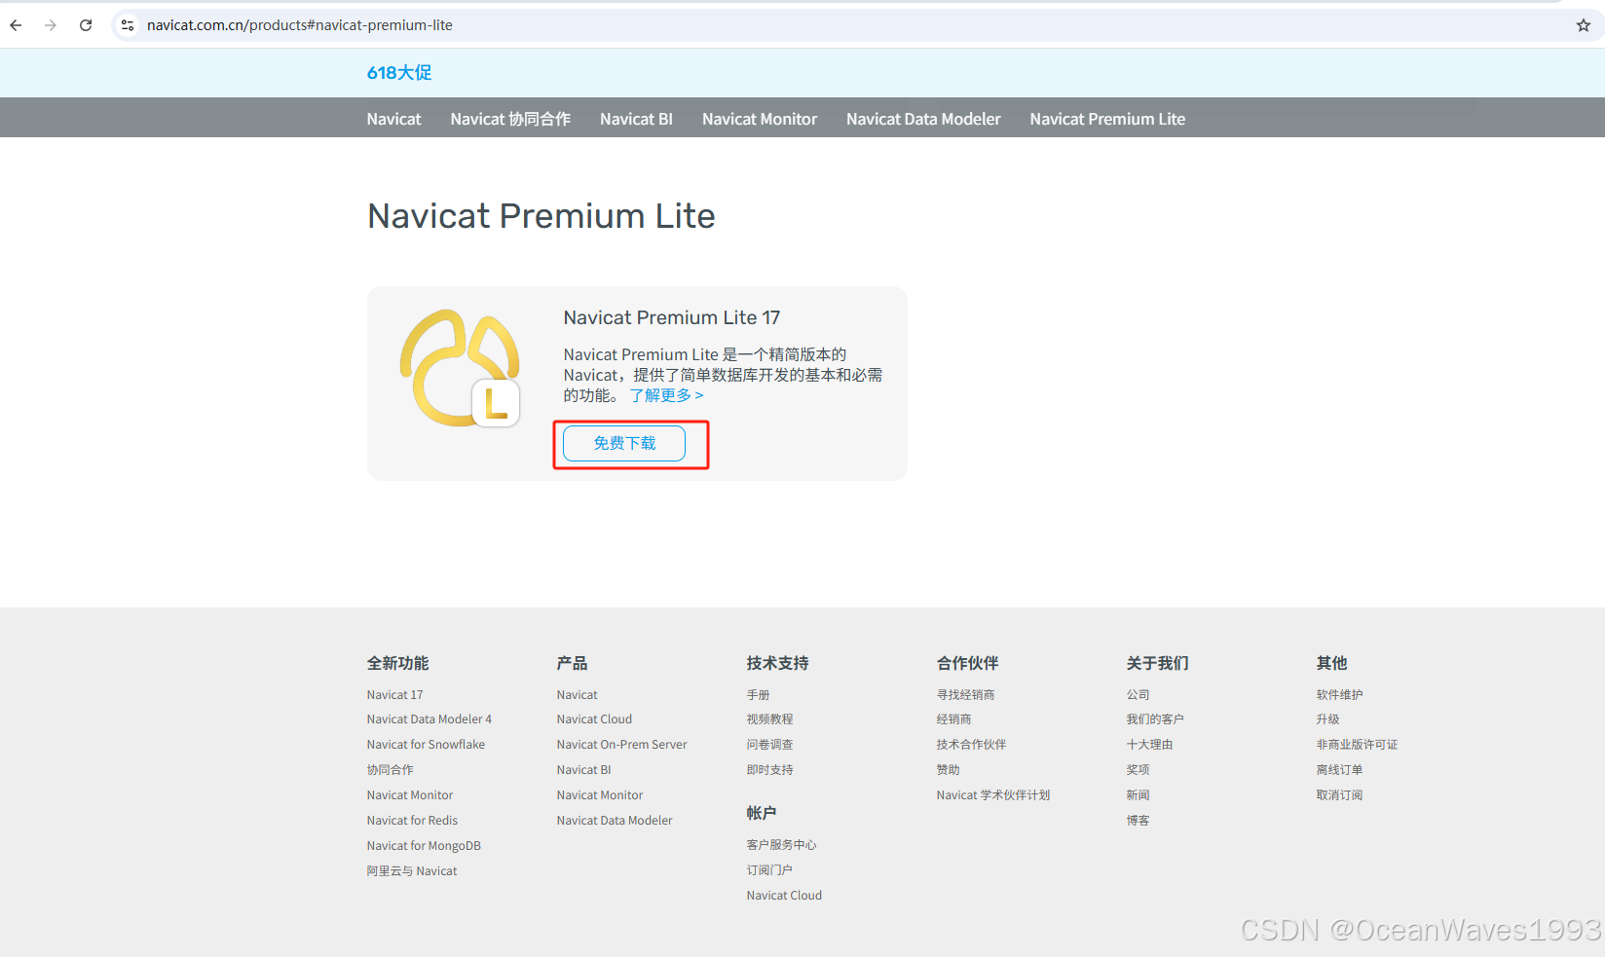Open Navicat Data Modeler under 产品

pos(614,821)
